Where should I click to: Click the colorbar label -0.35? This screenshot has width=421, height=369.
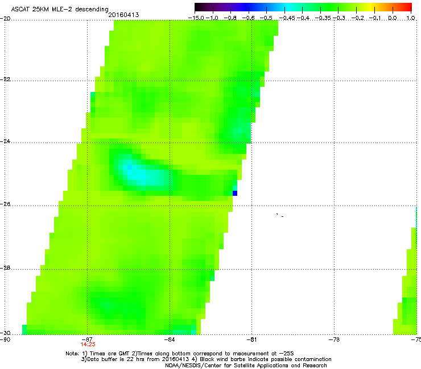click(x=323, y=18)
